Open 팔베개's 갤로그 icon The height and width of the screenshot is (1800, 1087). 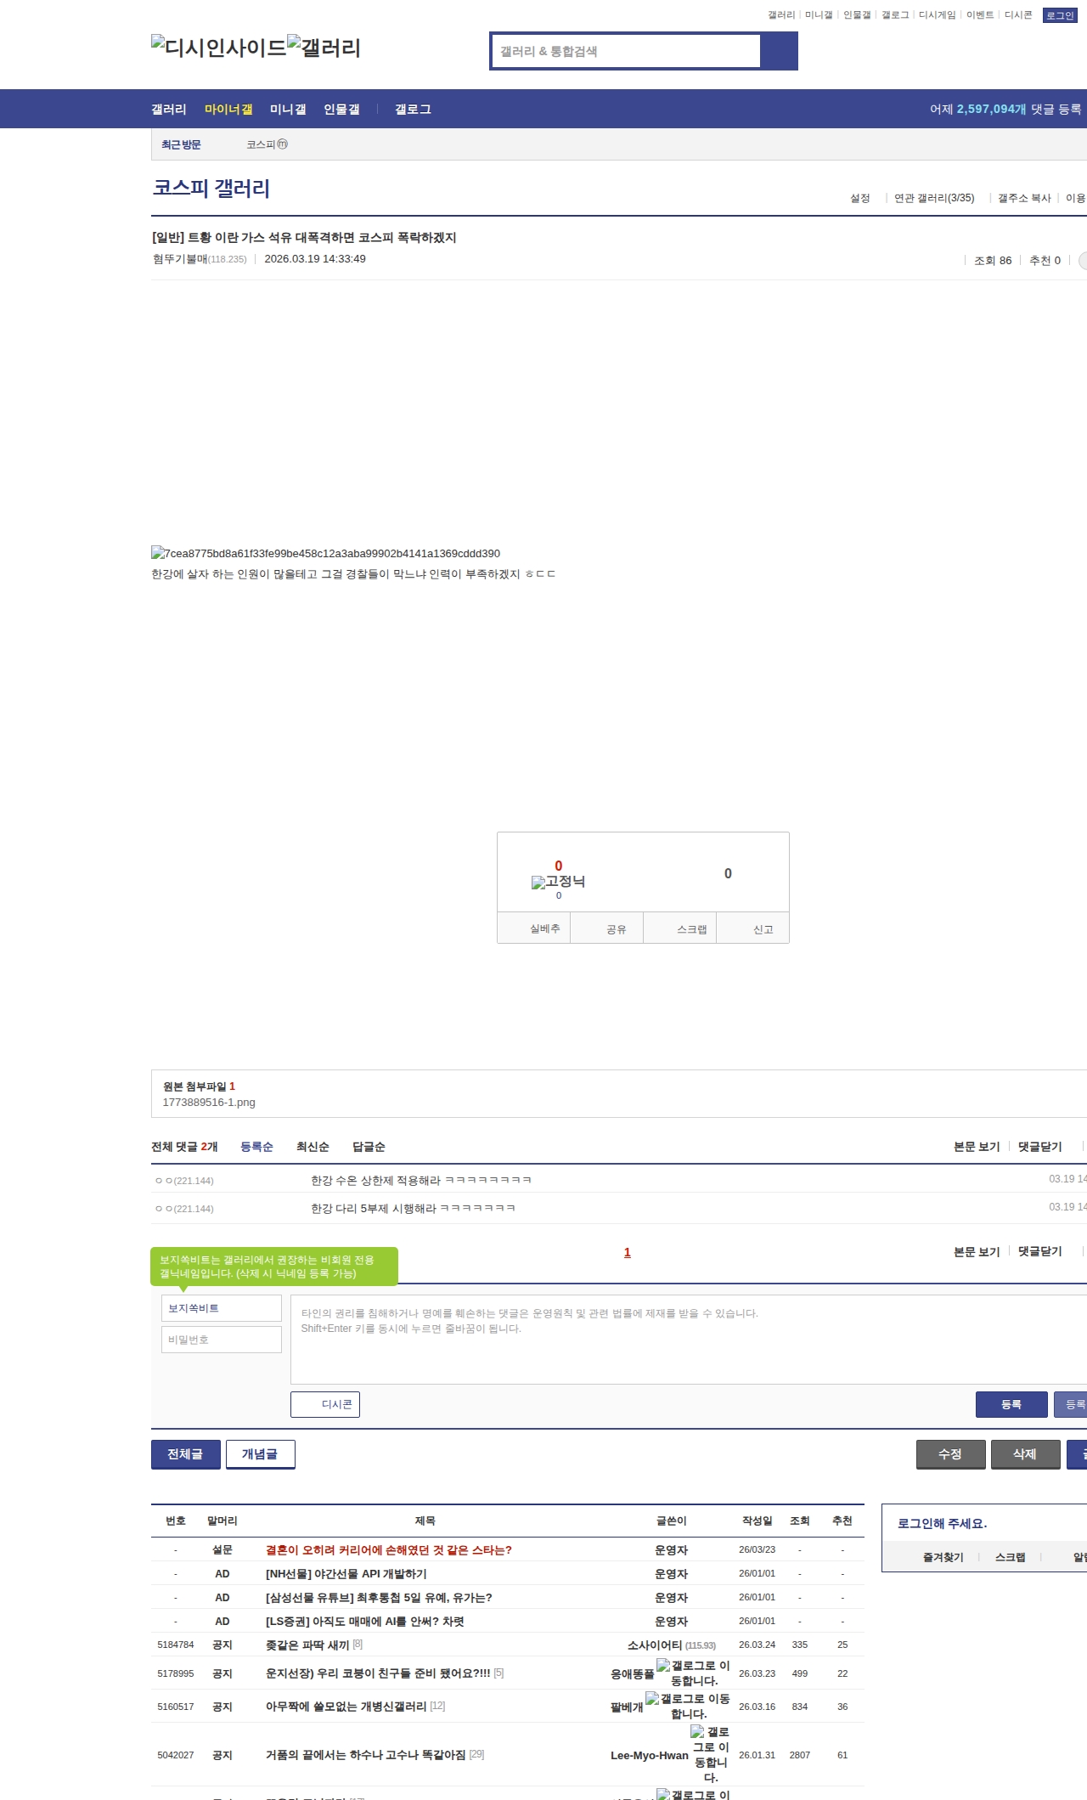[688, 1706]
